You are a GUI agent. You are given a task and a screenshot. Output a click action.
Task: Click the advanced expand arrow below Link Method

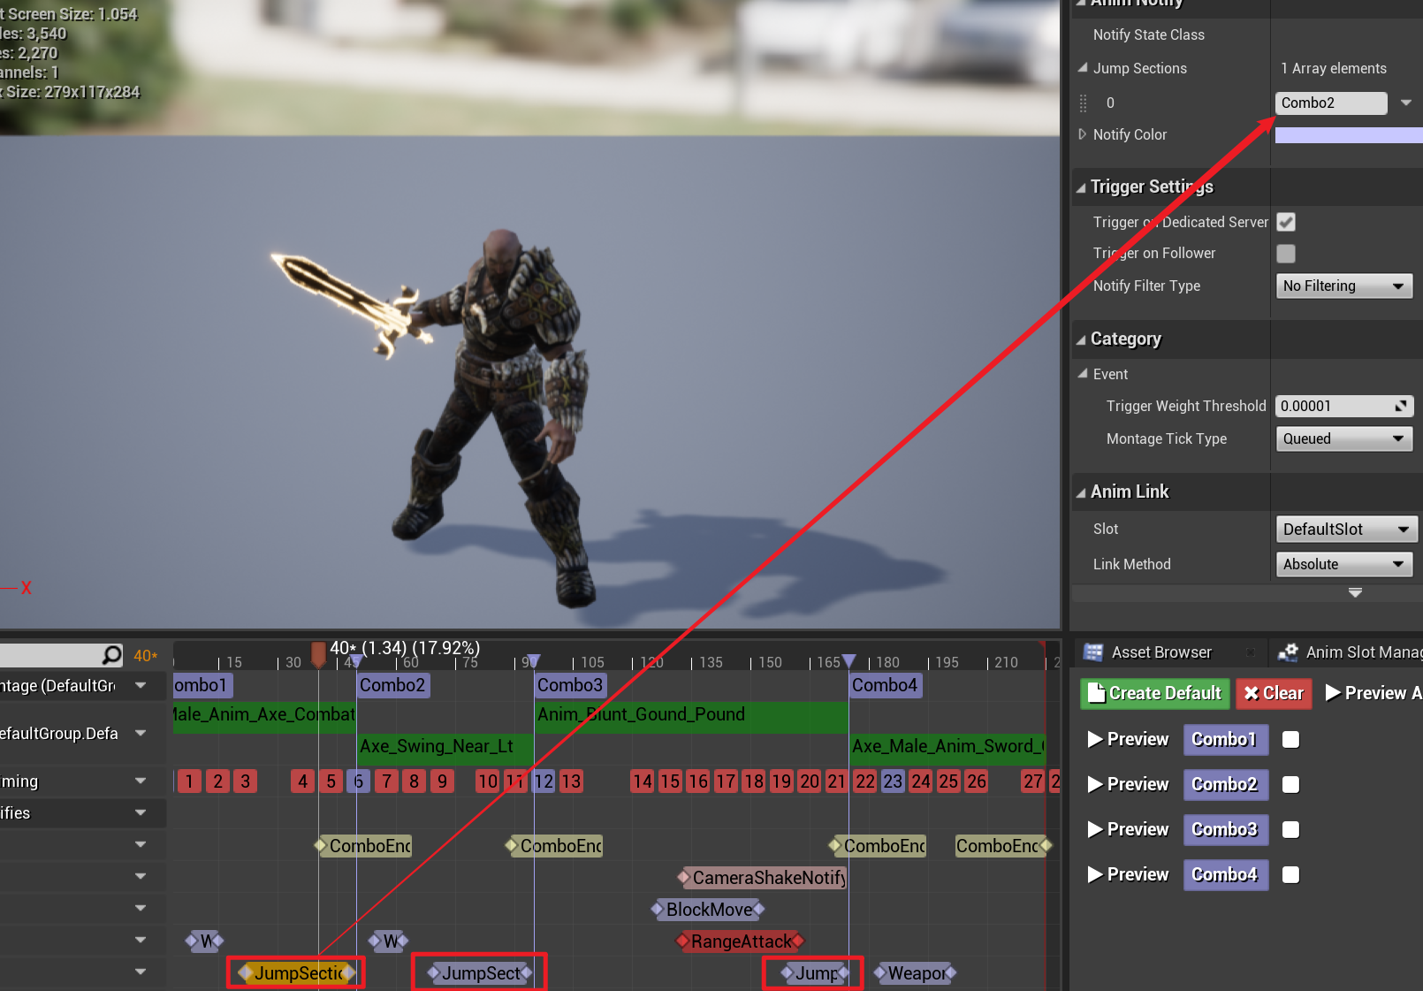pyautogui.click(x=1355, y=592)
